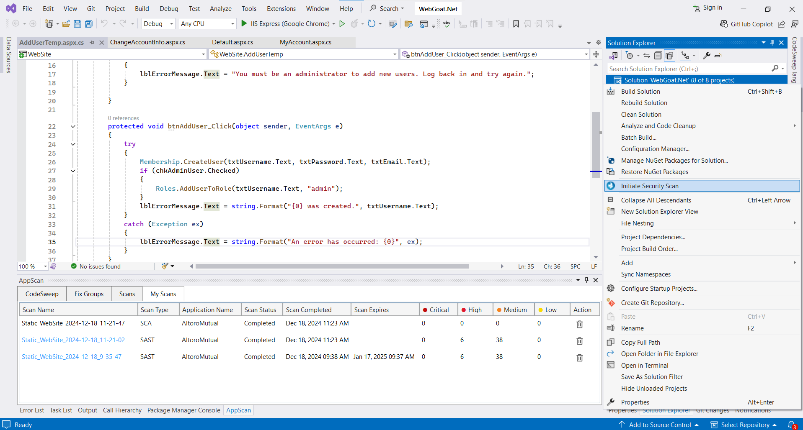The image size is (803, 430).
Task: Expand the Analyze and Code Cleanup submenu
Action: pyautogui.click(x=702, y=126)
